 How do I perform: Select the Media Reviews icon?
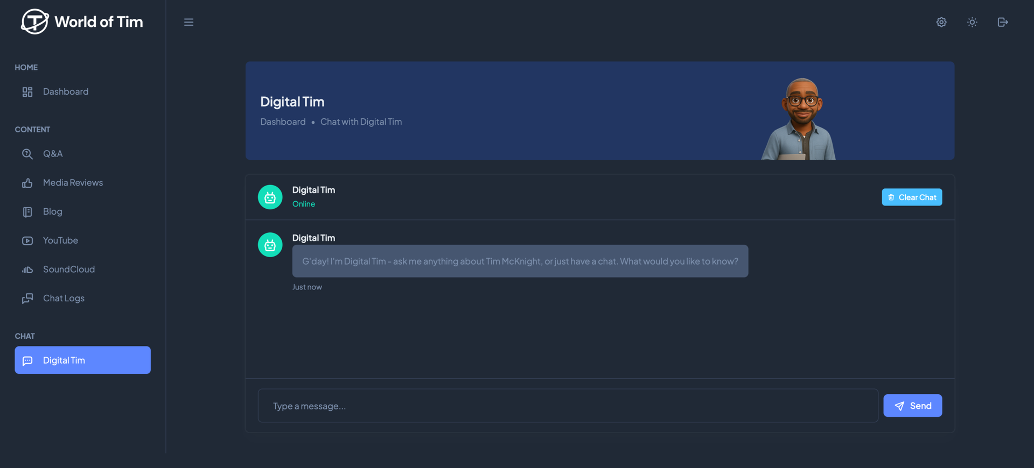27,183
